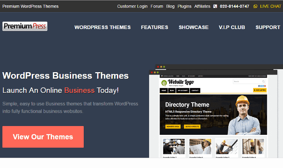Click the phone icon beside 020-8144-0747
This screenshot has width=283, height=168.
(x=215, y=6)
